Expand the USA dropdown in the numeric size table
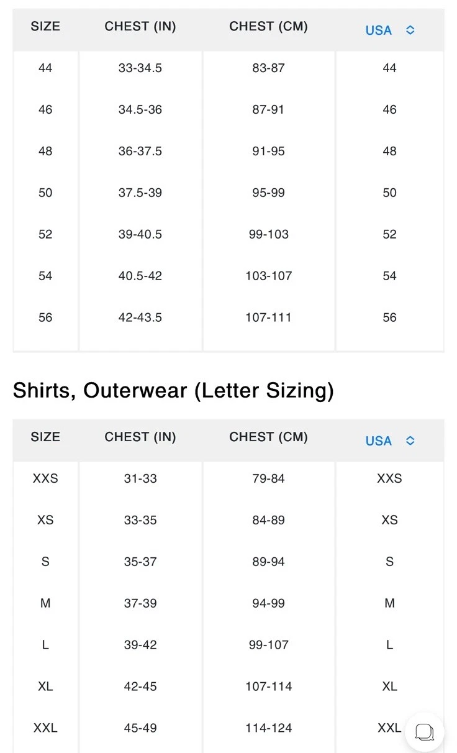This screenshot has height=753, width=457. [x=390, y=30]
